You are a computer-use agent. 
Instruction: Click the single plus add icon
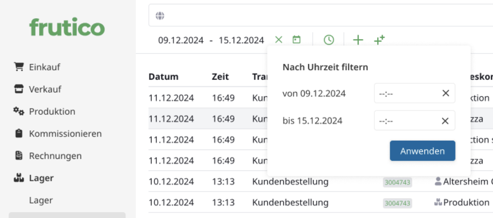[x=358, y=39]
